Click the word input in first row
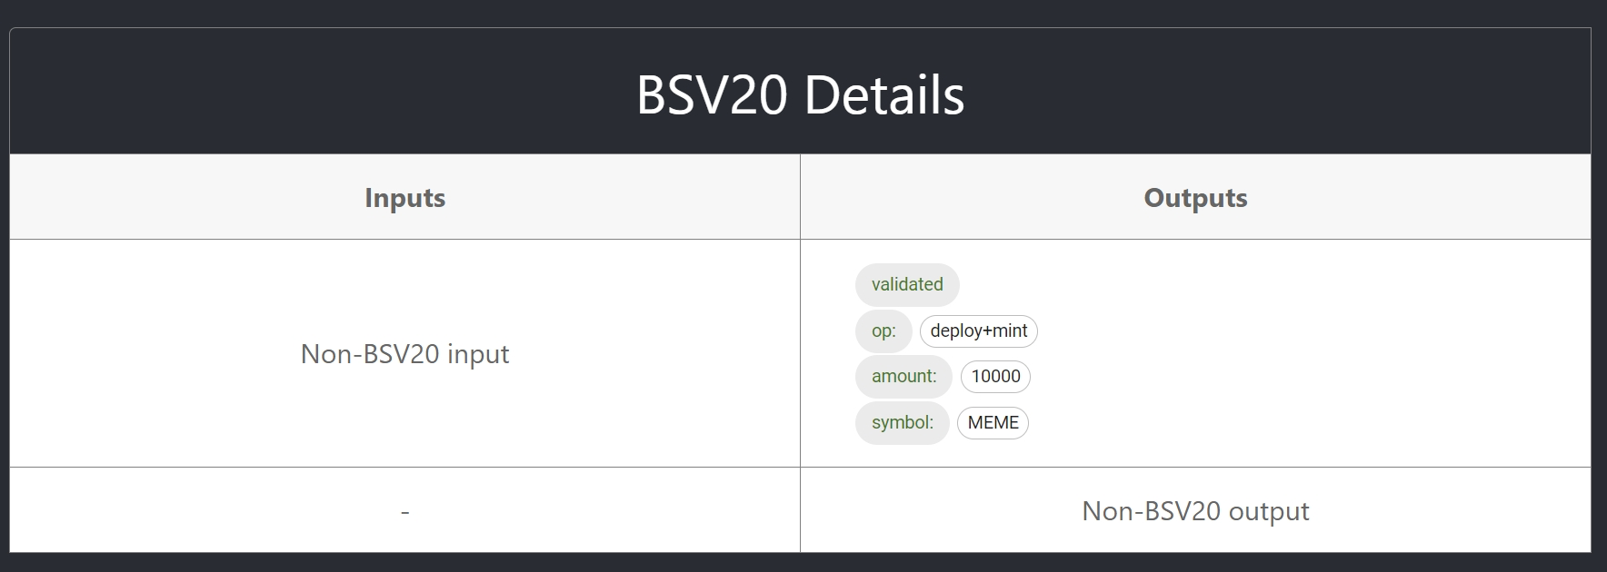 478,355
